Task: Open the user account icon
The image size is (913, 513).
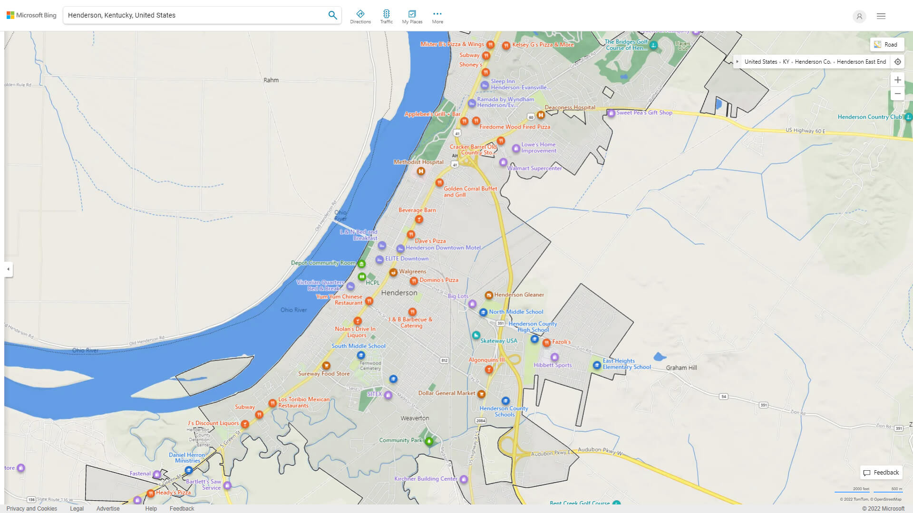Action: pyautogui.click(x=859, y=16)
